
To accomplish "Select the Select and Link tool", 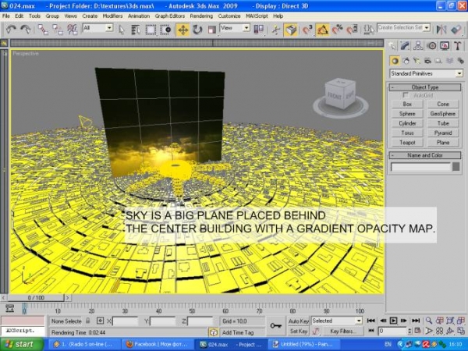I will [x=43, y=30].
